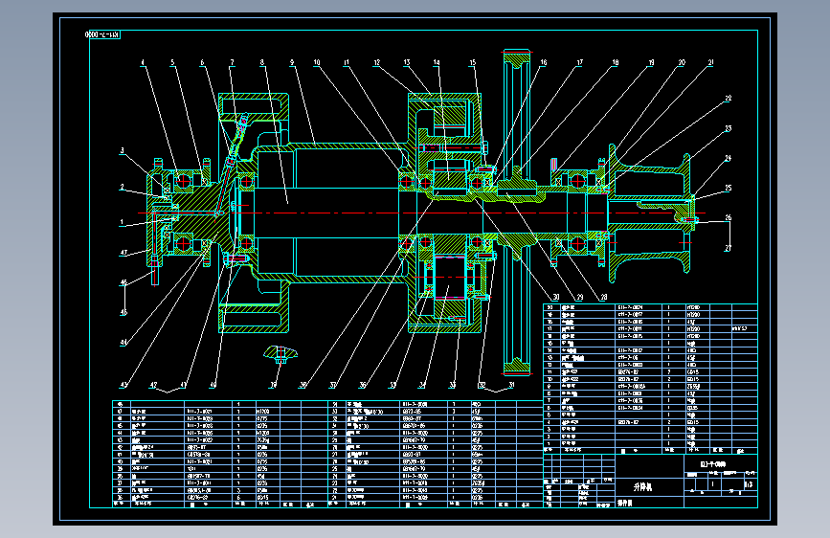Pick part callout number 7
830x538 pixels.
point(232,62)
